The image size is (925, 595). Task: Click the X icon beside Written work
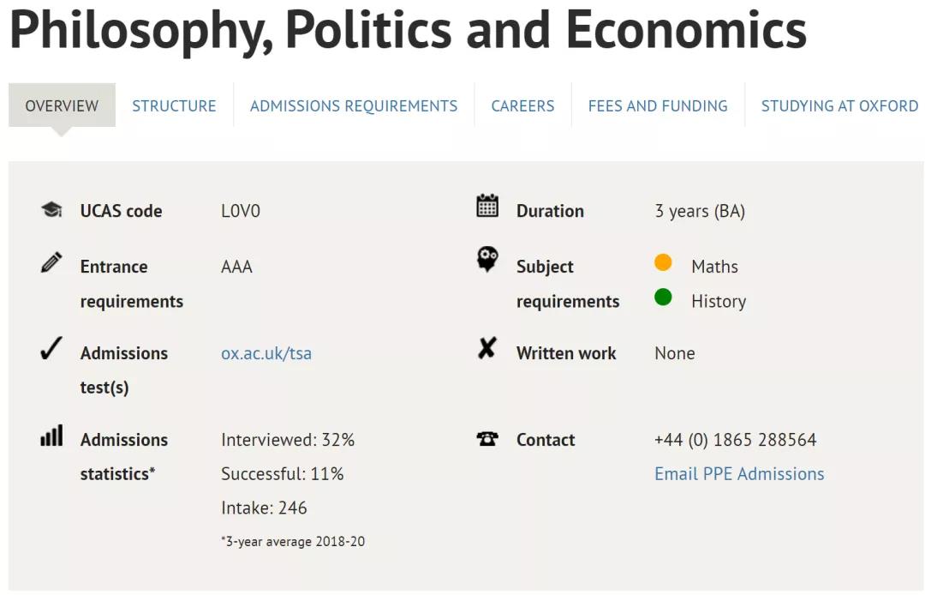click(487, 348)
